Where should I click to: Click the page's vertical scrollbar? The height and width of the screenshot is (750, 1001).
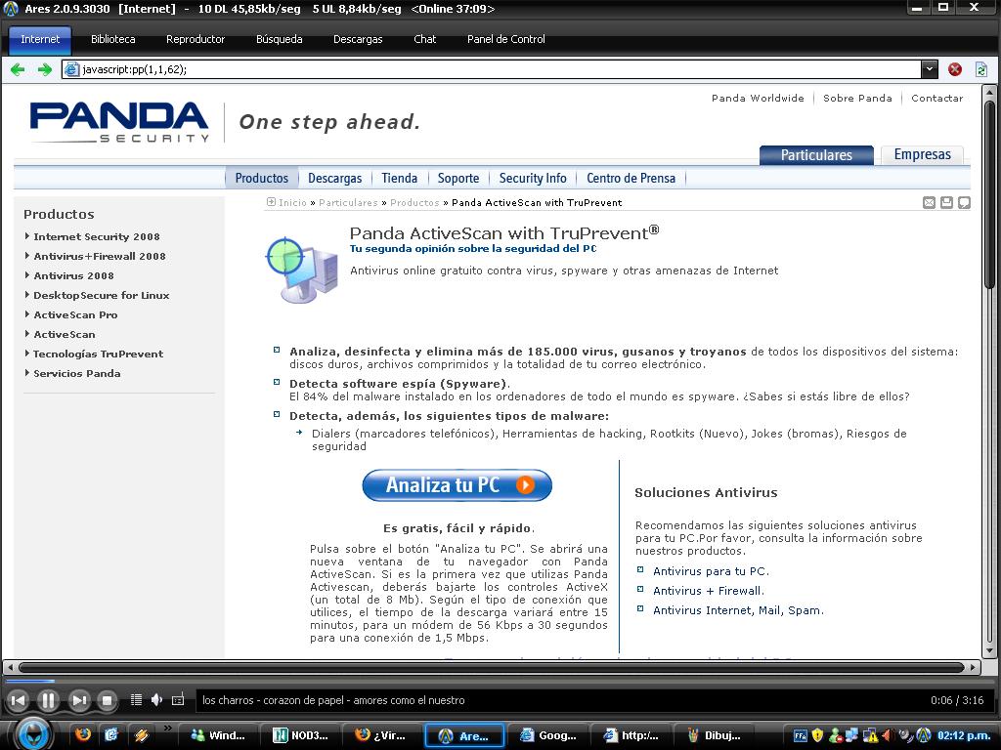989,372
